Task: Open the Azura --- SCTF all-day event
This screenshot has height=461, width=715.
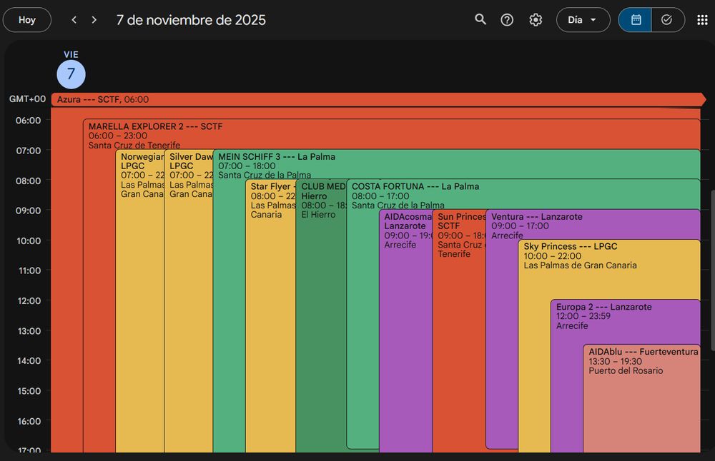Action: 378,99
